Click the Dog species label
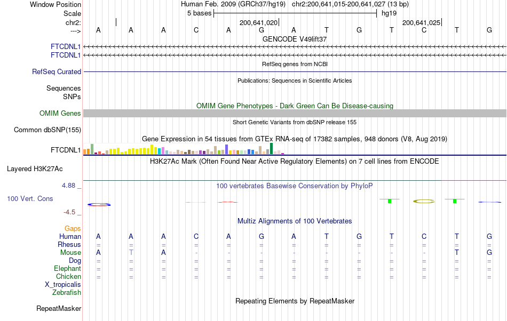Viewport: 507px width, 321px height. point(75,261)
